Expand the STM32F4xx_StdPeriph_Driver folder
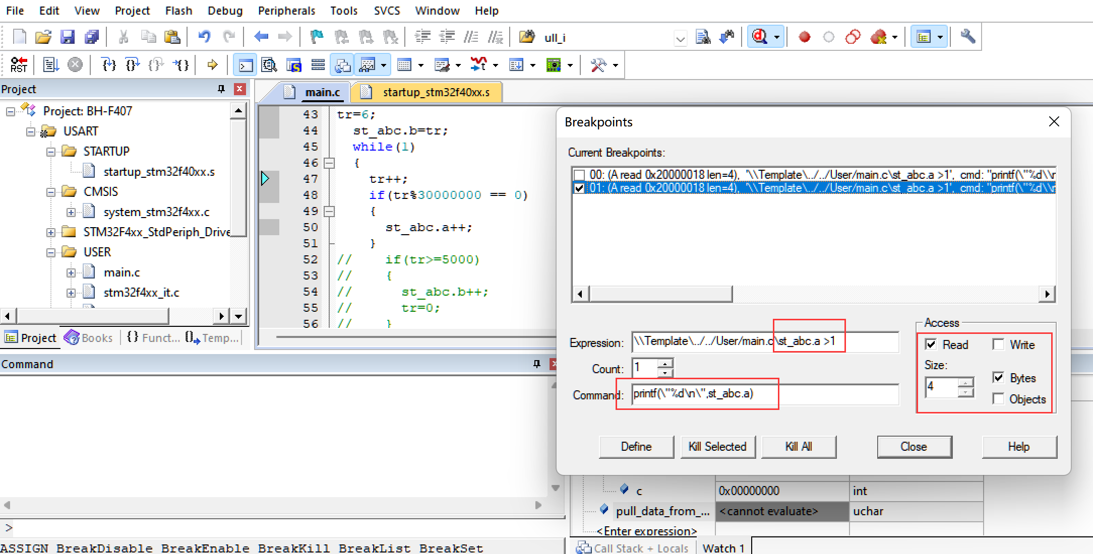1093x554 pixels. 51,232
